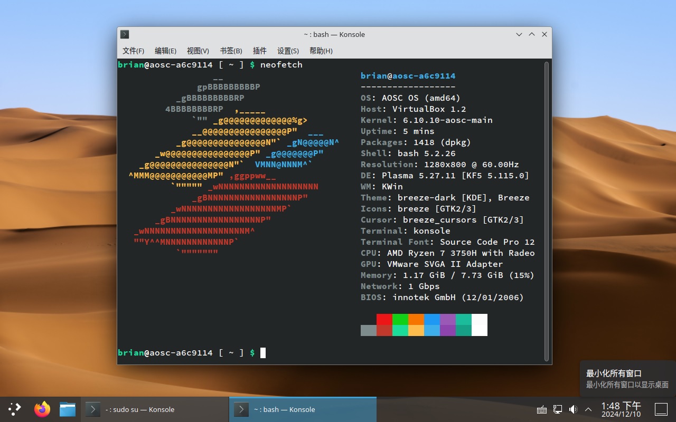Click the Host: VirtualBox 1.2 line
Image resolution: width=676 pixels, height=422 pixels.
[x=414, y=109]
